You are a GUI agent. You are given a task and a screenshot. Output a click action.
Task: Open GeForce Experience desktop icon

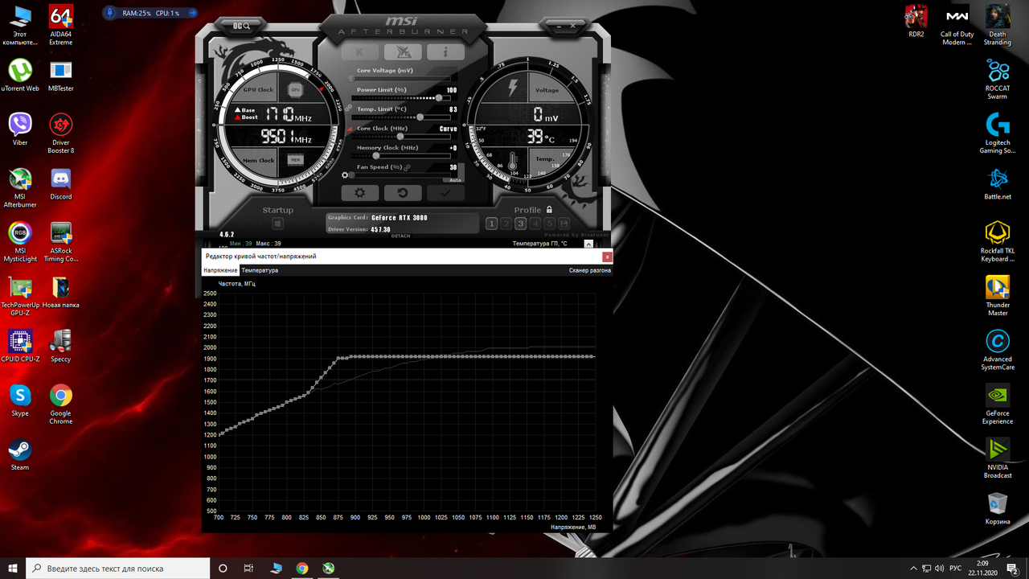998,404
